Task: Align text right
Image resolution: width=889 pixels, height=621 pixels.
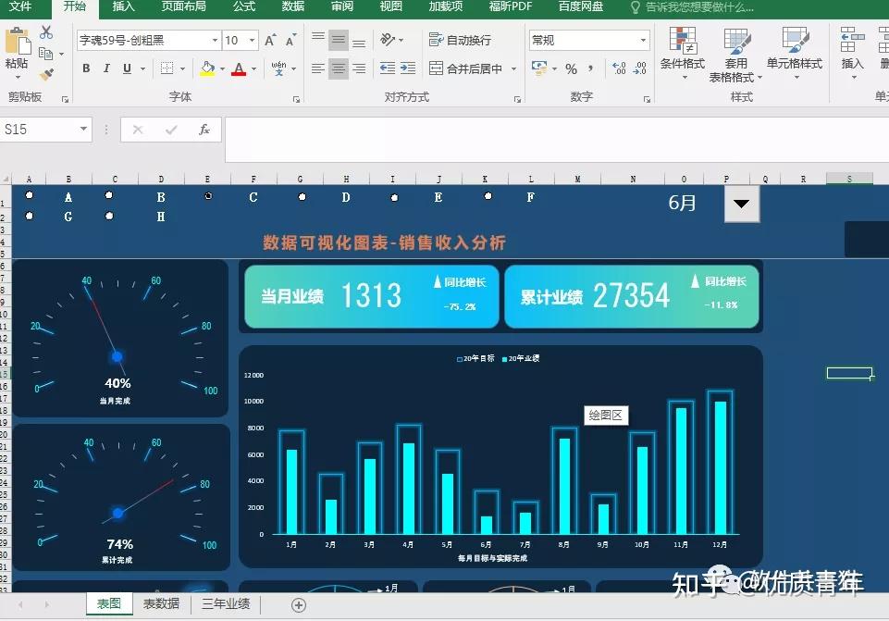Action: click(359, 68)
